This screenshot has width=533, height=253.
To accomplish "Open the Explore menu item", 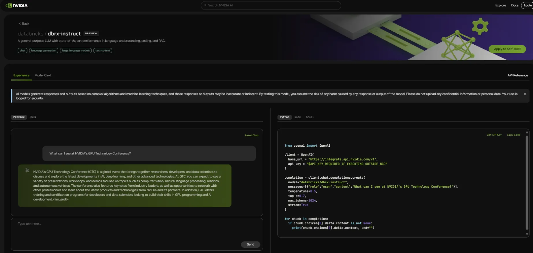I will (500, 5).
